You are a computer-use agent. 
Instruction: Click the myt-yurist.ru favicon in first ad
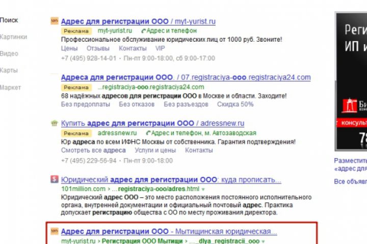pos(55,21)
